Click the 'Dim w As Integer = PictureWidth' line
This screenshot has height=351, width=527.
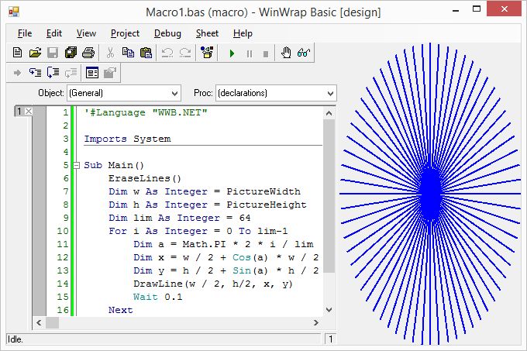205,191
